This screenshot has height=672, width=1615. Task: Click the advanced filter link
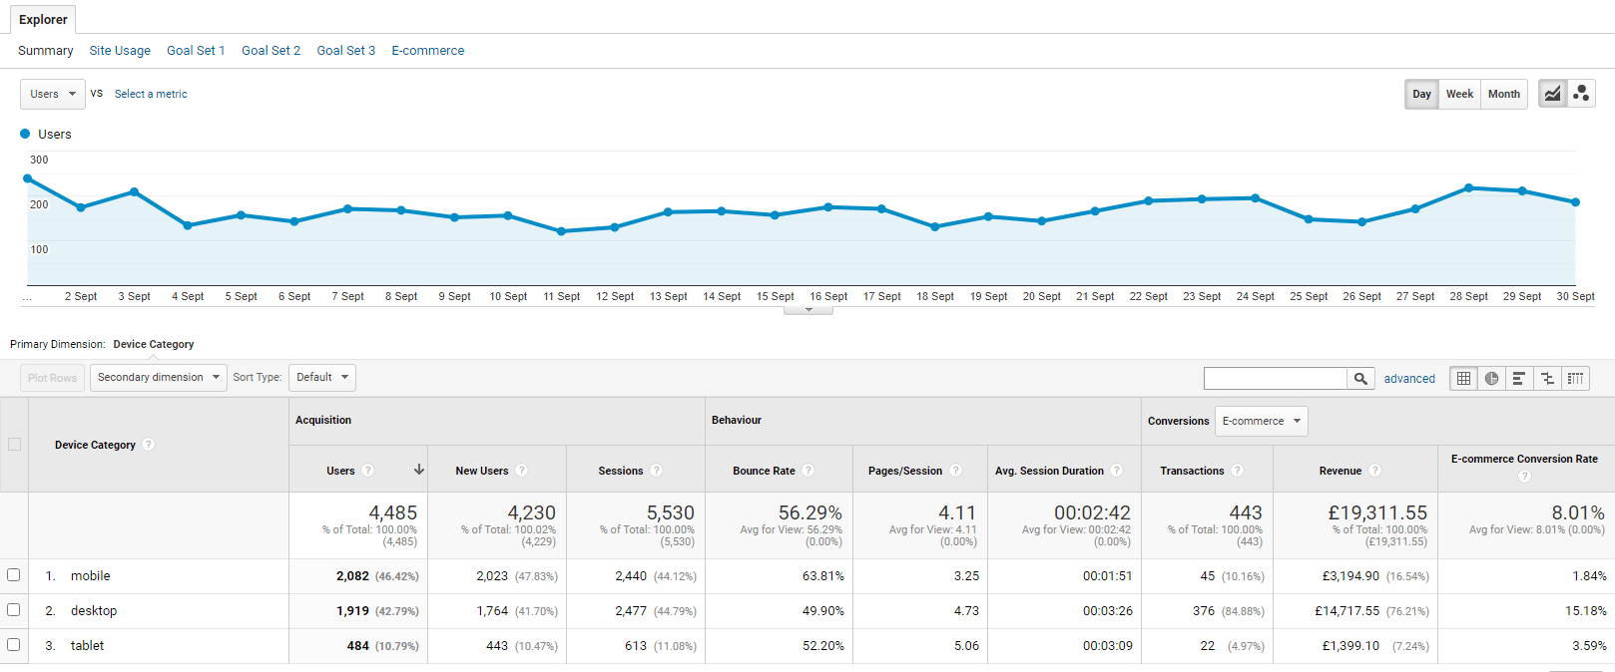1409,379
